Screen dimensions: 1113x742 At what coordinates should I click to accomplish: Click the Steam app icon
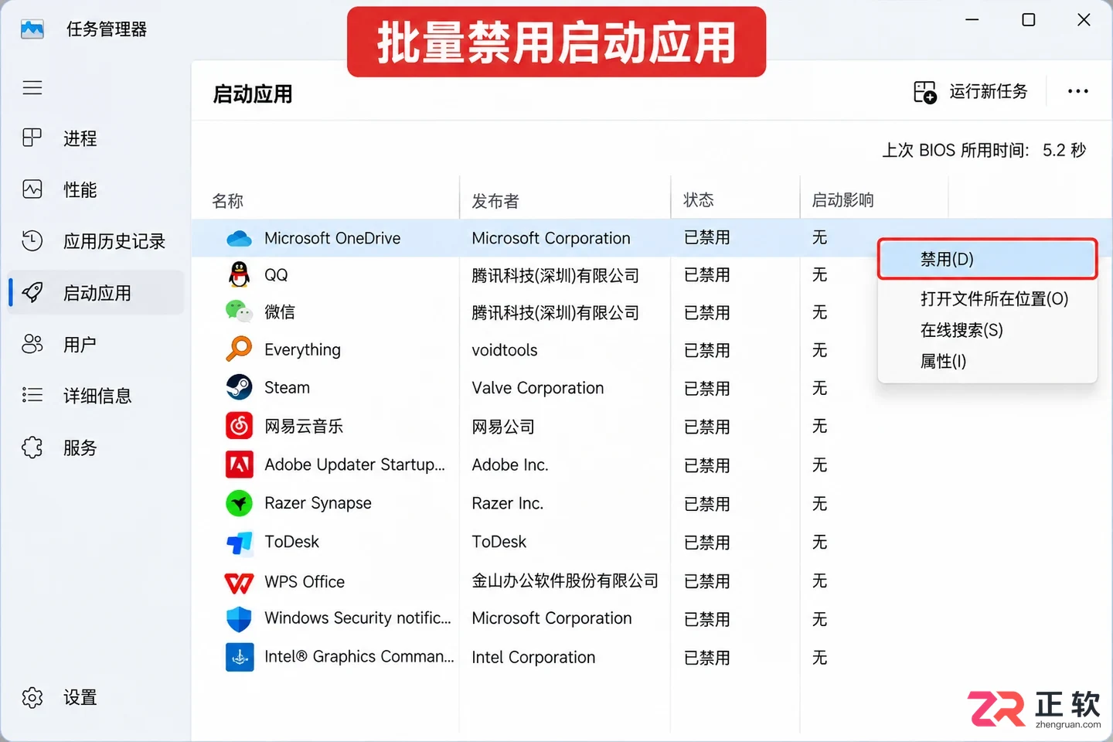[x=240, y=387]
